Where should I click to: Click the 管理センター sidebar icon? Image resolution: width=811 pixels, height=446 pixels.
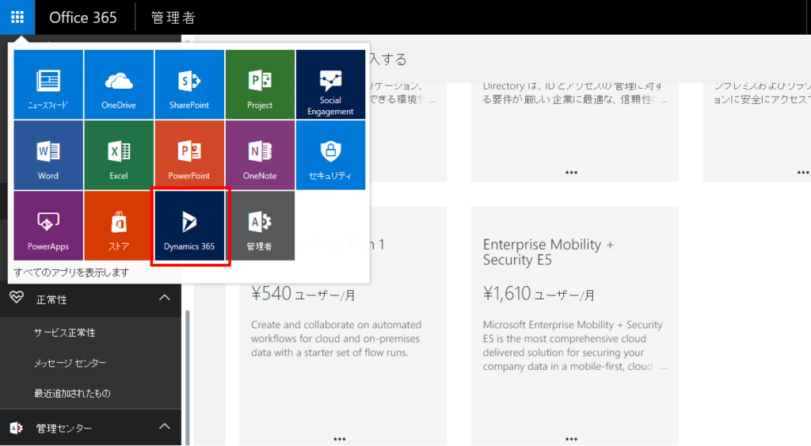coord(16,428)
